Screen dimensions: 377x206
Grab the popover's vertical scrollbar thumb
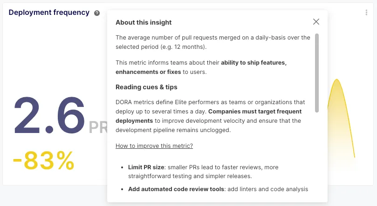[317, 72]
